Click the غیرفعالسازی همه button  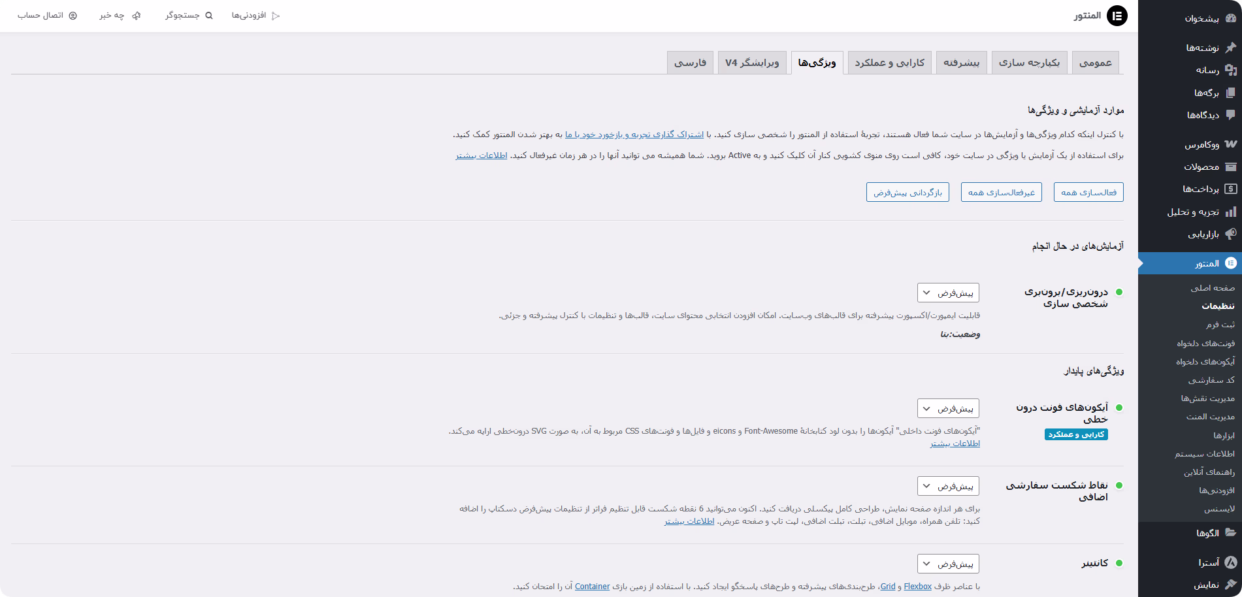pyautogui.click(x=1002, y=192)
